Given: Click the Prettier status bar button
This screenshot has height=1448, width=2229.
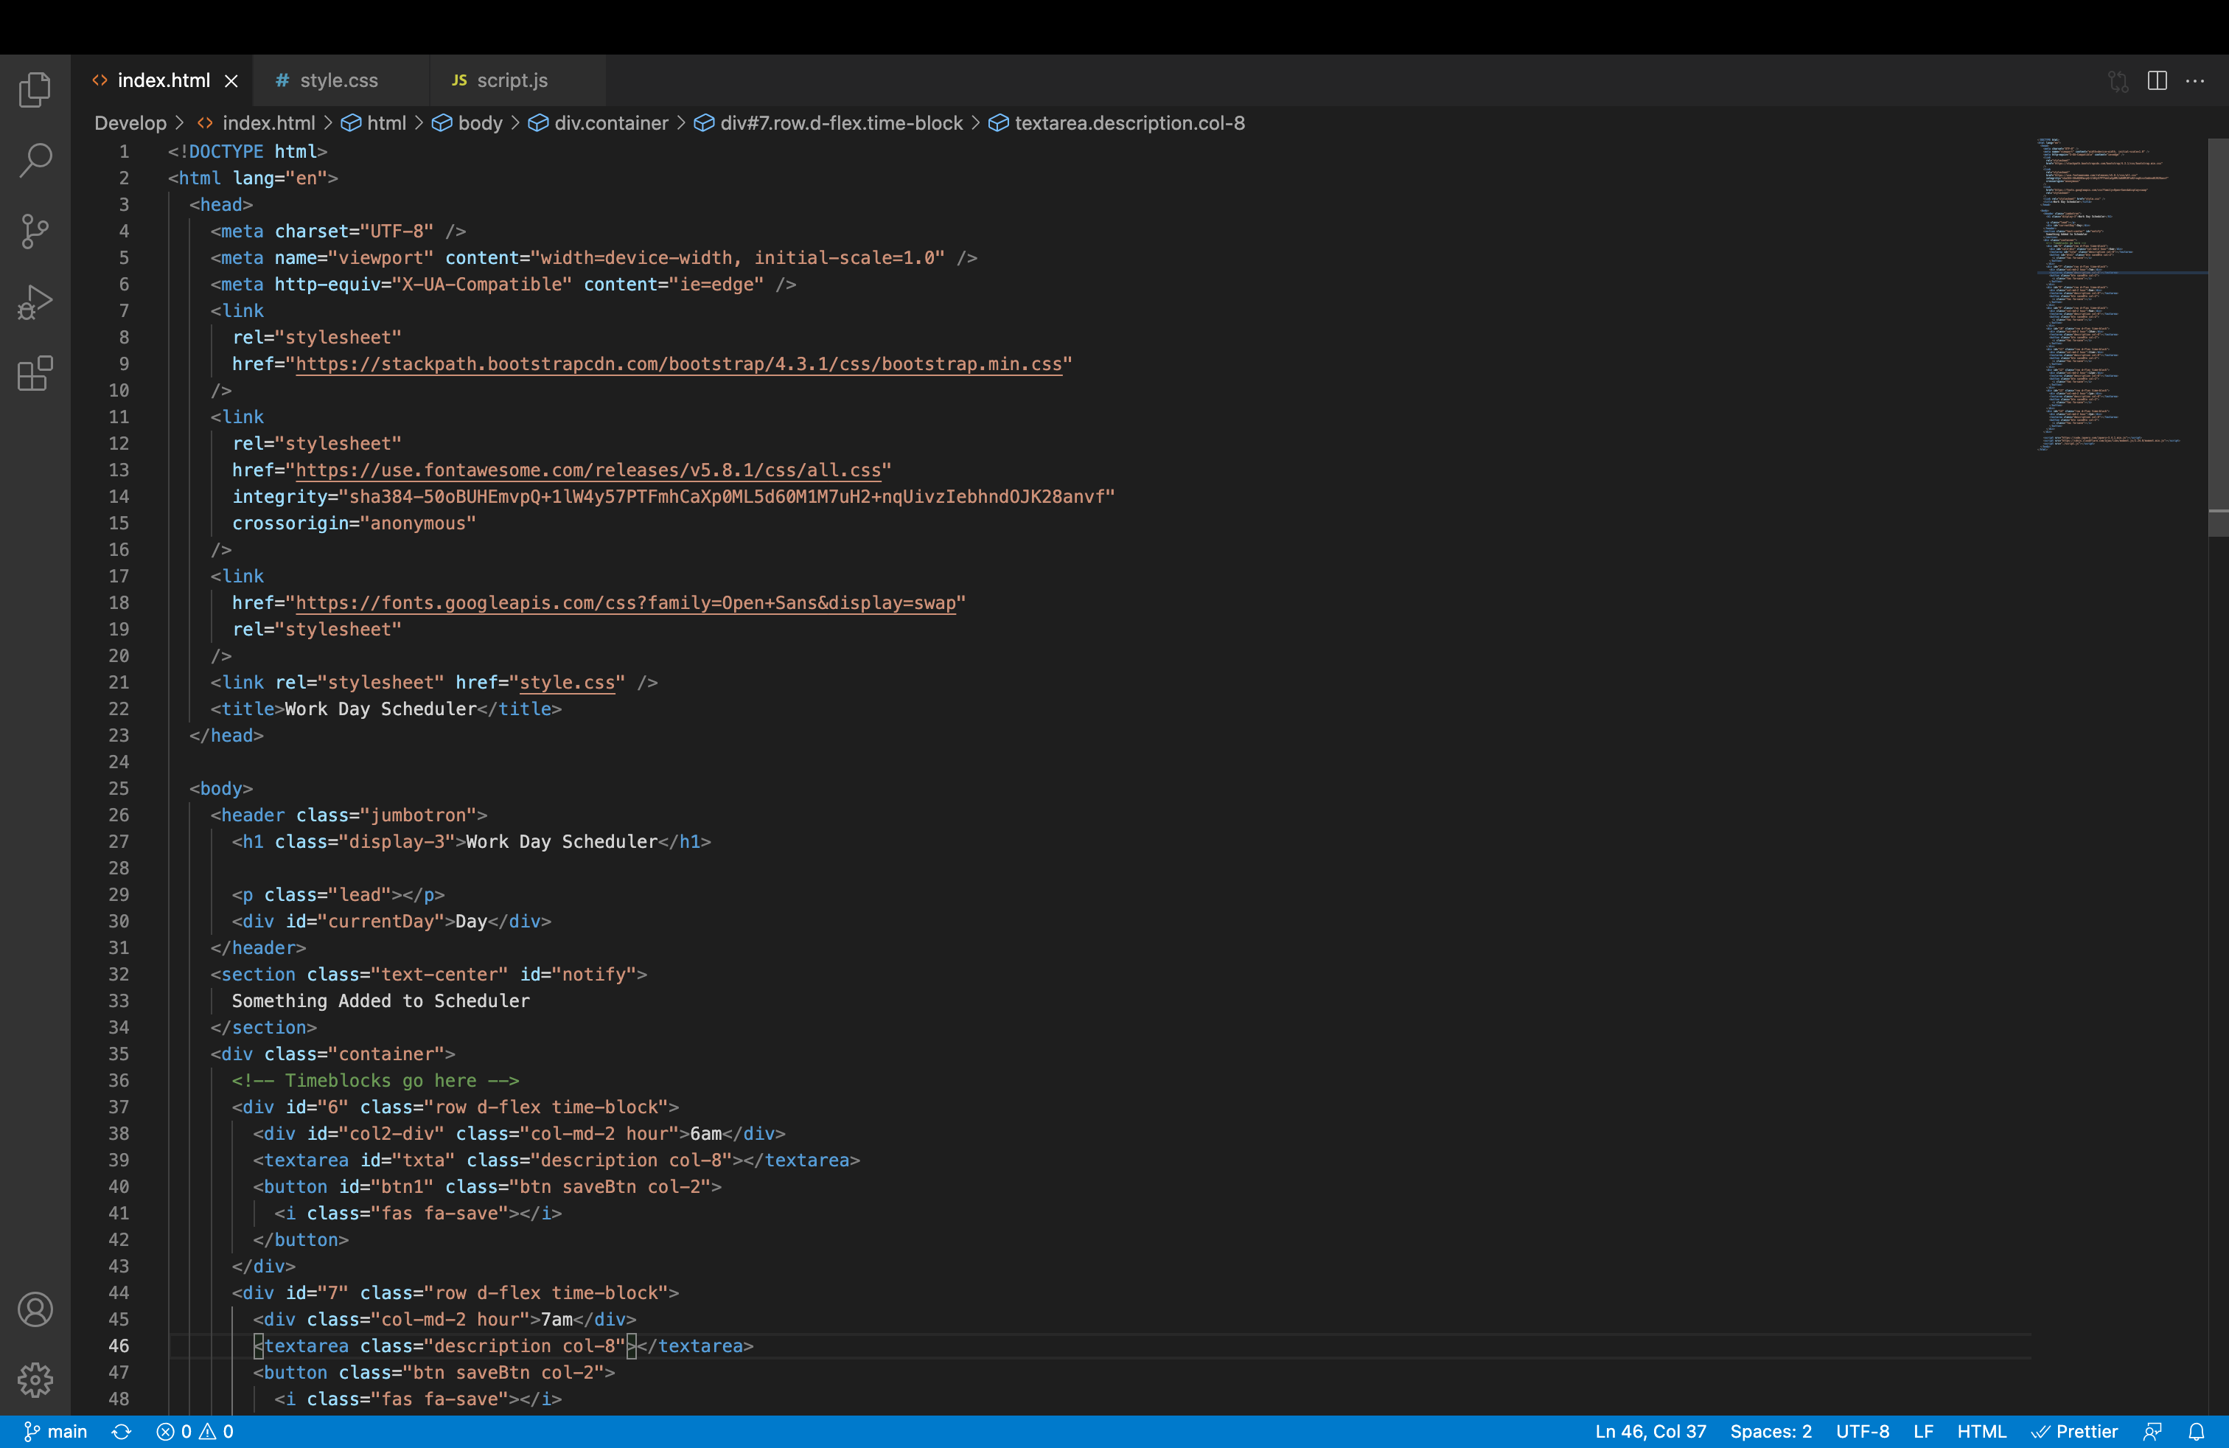Looking at the screenshot, I should (2074, 1431).
